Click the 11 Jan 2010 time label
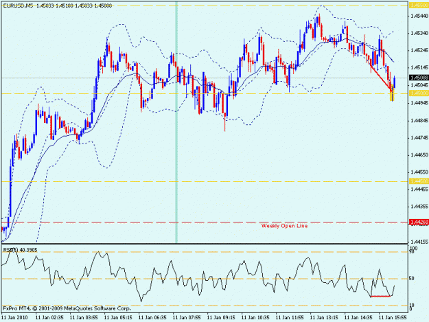The image size is (429, 322). pyautogui.click(x=14, y=317)
